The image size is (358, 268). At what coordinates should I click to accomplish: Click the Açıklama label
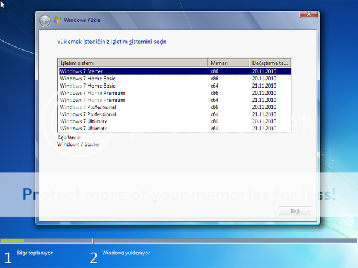[x=69, y=138]
